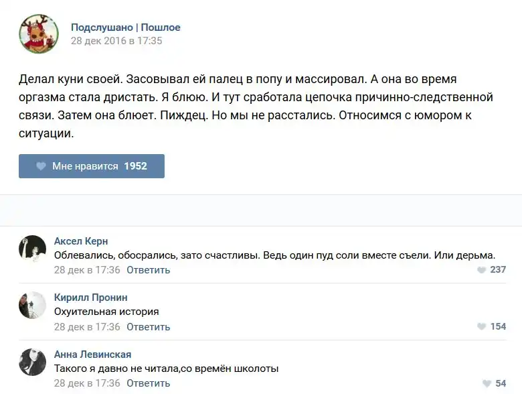Click the Анна Левинская name link
The image size is (522, 394).
click(92, 354)
